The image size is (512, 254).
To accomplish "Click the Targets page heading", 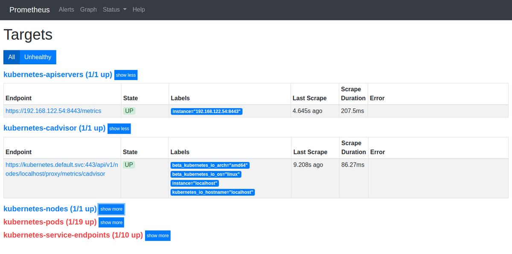I will pyautogui.click(x=28, y=35).
